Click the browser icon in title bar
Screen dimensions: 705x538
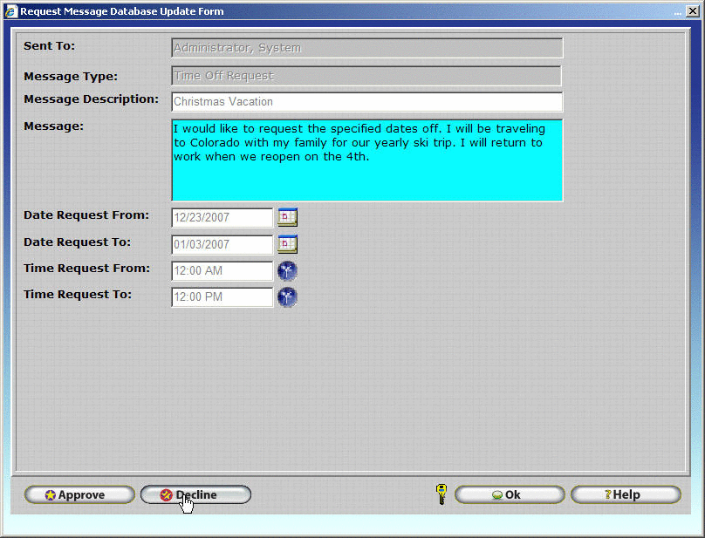click(11, 11)
